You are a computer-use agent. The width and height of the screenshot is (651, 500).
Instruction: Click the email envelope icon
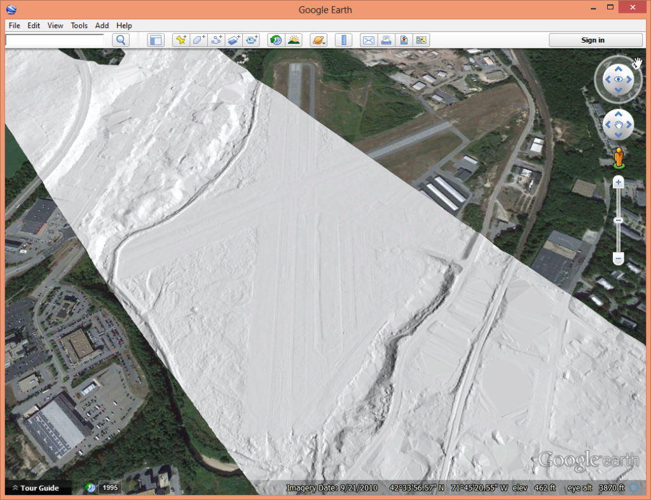pyautogui.click(x=368, y=40)
